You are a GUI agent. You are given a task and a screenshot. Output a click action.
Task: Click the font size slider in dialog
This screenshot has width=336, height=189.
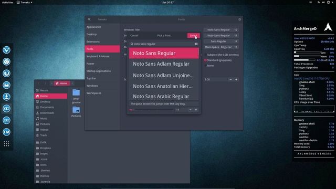coord(151,110)
